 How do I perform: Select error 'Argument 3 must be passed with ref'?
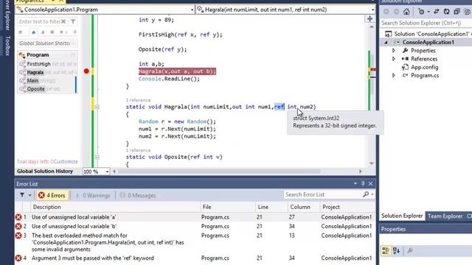pyautogui.click(x=195, y=258)
